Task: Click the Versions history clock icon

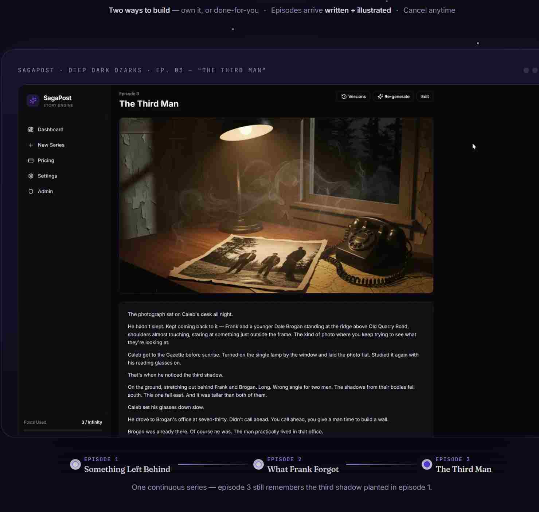Action: click(344, 97)
